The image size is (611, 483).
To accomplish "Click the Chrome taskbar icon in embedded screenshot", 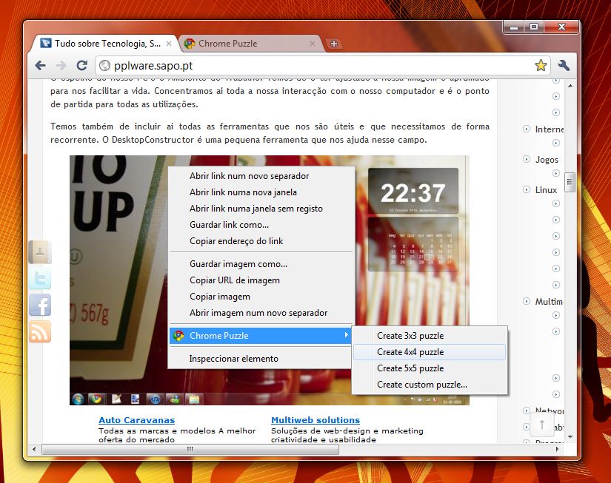I will pos(96,399).
